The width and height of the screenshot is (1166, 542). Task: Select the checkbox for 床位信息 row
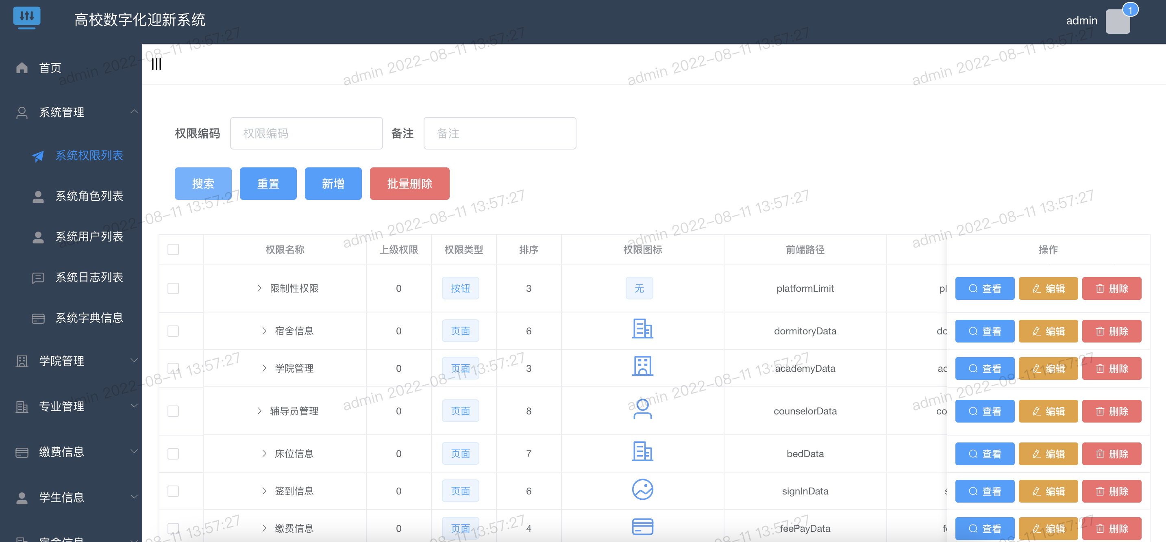click(173, 453)
